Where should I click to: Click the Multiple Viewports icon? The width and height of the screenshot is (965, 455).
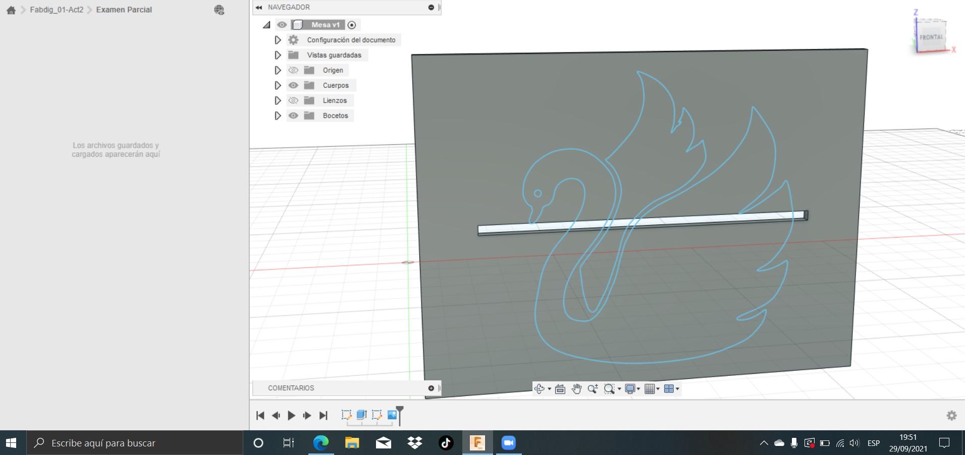[670, 389]
